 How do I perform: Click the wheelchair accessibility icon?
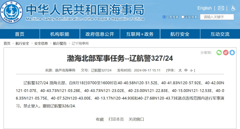(x=233, y=8)
